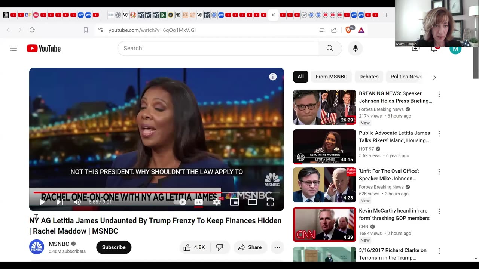
Task: Go forward with the browser forward arrow
Action: pyautogui.click(x=20, y=30)
